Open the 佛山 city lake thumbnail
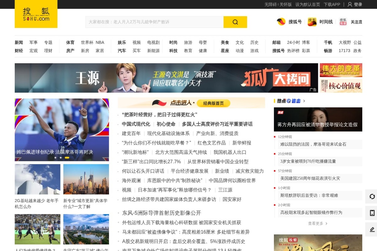The image size is (377, 251). [86, 229]
